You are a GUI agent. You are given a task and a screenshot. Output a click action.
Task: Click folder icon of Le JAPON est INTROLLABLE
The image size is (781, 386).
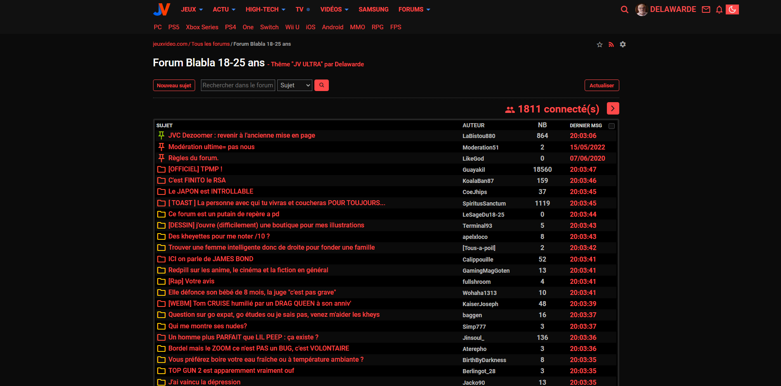coord(161,192)
